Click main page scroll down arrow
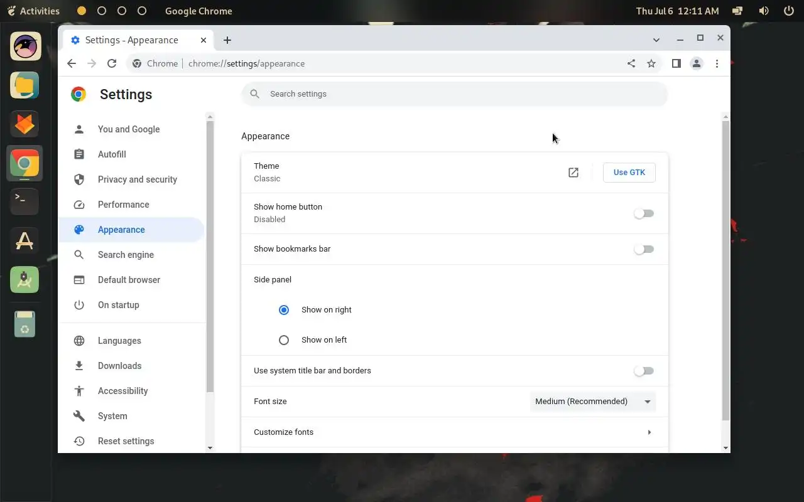Screen dimensions: 804x502 pyautogui.click(x=725, y=448)
